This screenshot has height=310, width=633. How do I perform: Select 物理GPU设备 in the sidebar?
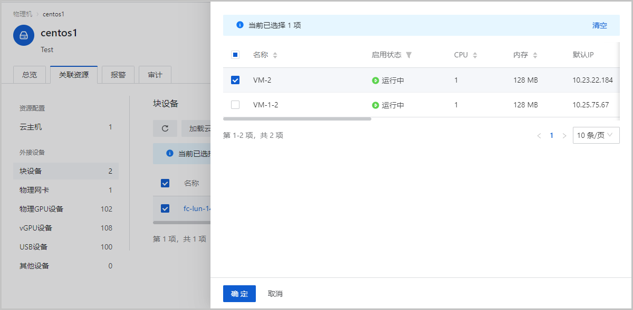coord(42,209)
